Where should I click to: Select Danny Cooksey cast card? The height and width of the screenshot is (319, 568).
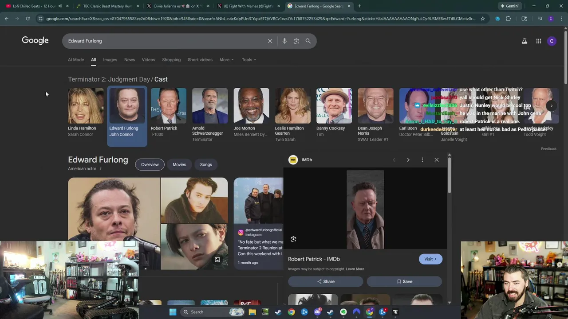click(x=334, y=113)
